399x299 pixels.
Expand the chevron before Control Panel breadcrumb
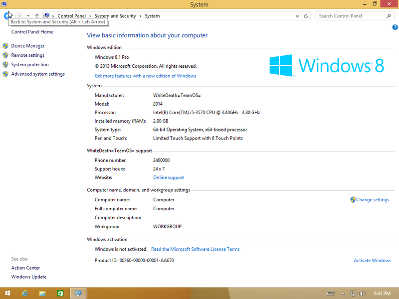click(x=53, y=16)
